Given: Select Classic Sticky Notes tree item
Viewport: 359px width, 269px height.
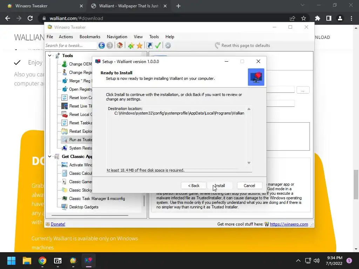Looking at the screenshot, I should pos(77,190).
